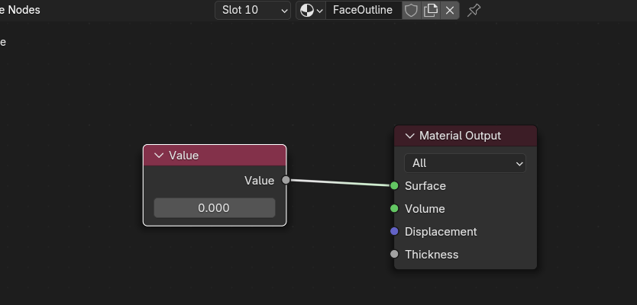This screenshot has height=305, width=637.
Task: Toggle fake user shield icon
Action: click(x=411, y=10)
